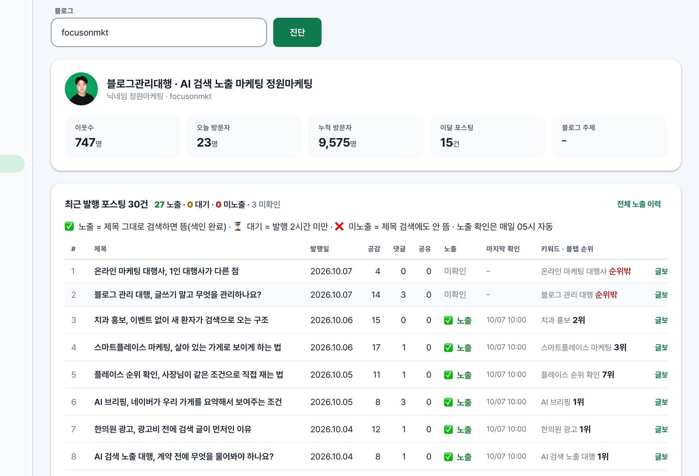Viewport: 699px width, 476px height.
Task: Focus the 블로그 ID input containing focusonmkt
Action: click(x=159, y=32)
